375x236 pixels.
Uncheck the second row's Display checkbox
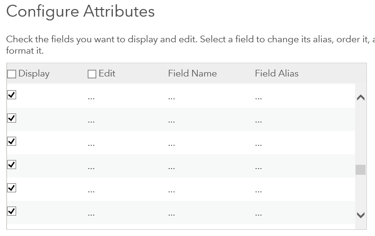[x=12, y=118]
